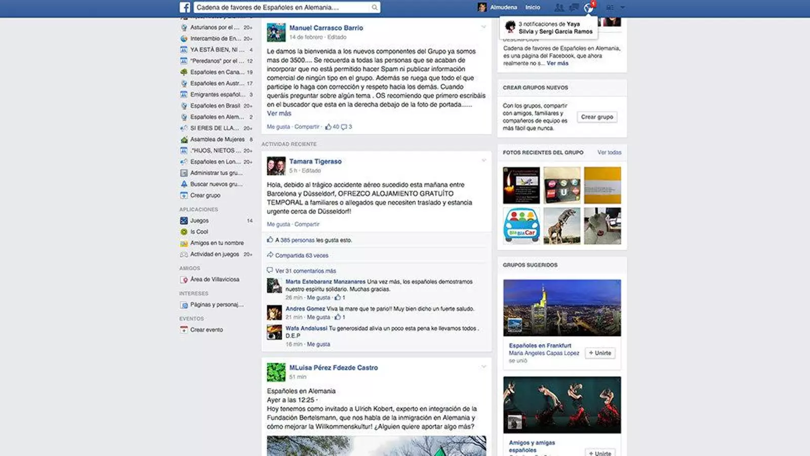Click Unirte for Españoles en Frankfurt
This screenshot has width=810, height=456.
coord(600,353)
